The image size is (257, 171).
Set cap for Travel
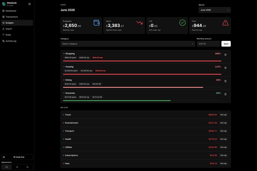(x=224, y=115)
